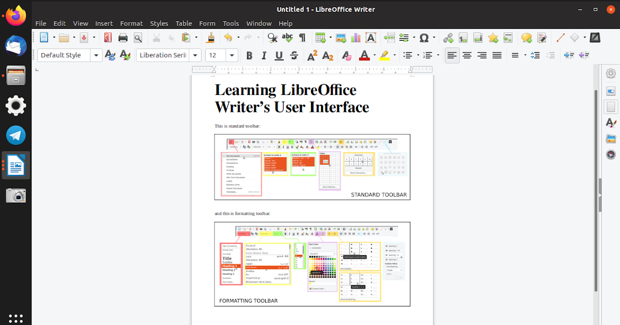Click the New document icon

coord(44,38)
